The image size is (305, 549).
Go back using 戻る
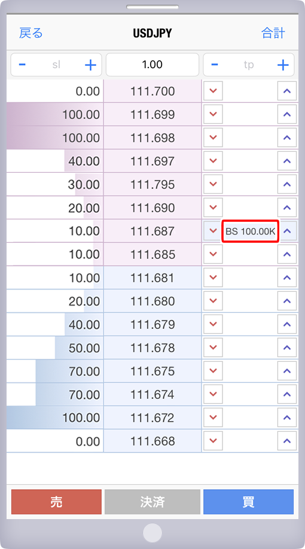tap(31, 33)
